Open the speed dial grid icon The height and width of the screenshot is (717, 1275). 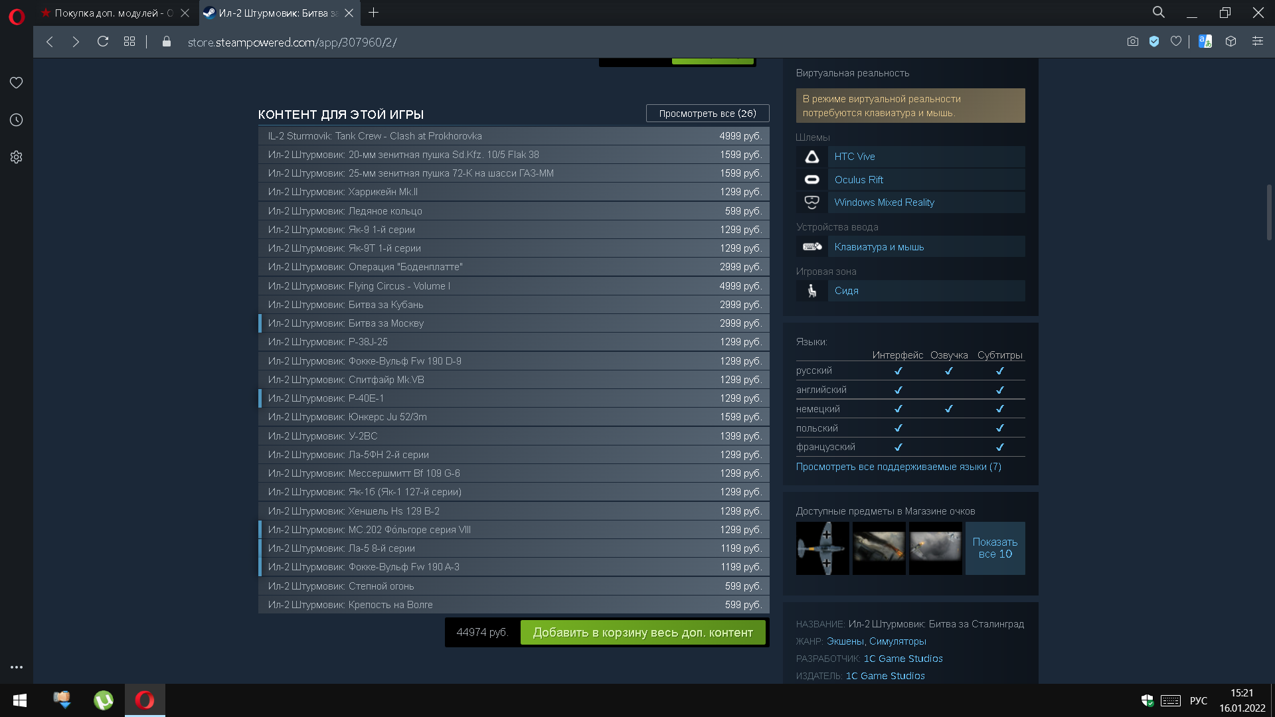129,42
